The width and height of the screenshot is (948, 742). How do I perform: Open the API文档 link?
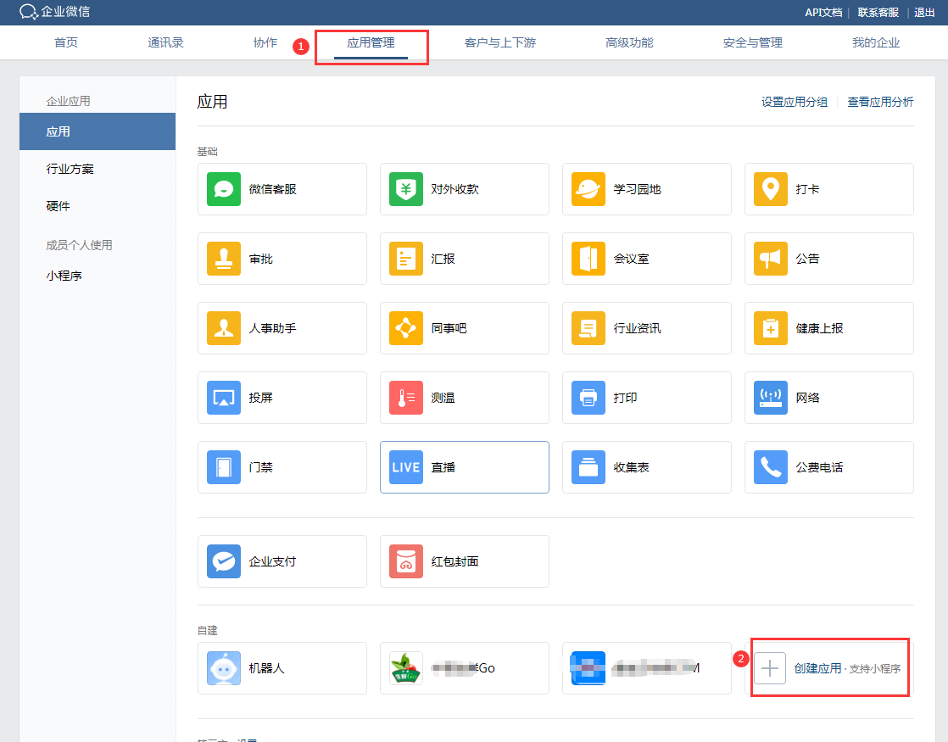click(823, 12)
